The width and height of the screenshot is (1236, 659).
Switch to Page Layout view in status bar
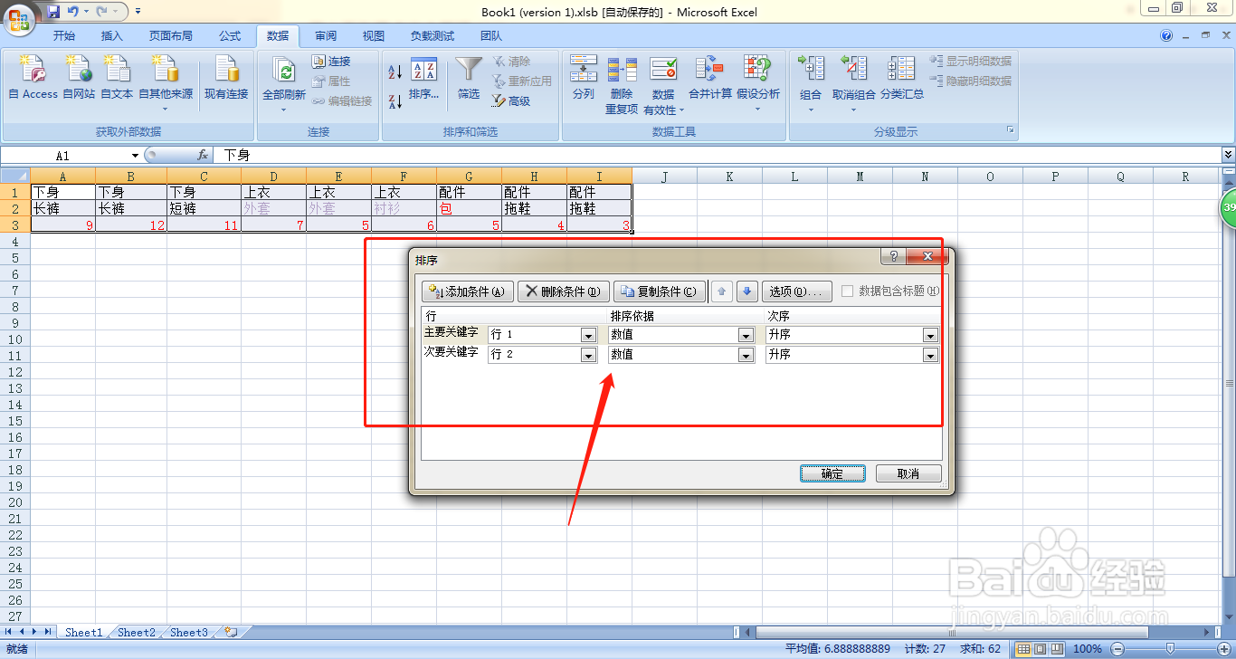click(x=1041, y=648)
